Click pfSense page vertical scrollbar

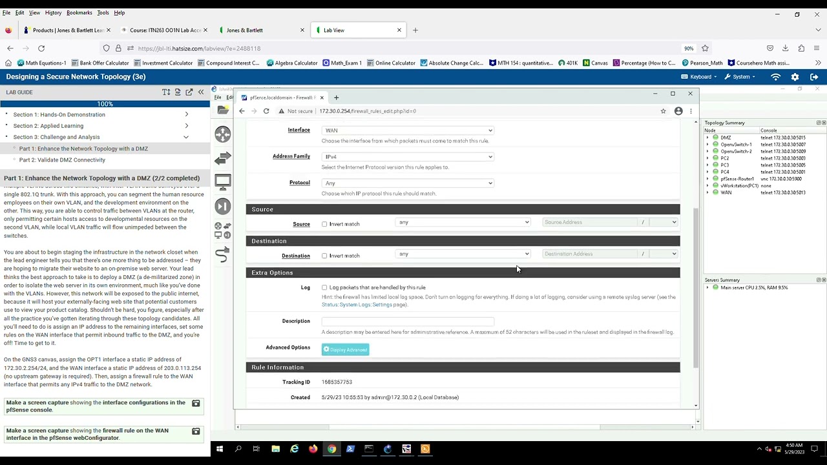[x=696, y=287]
